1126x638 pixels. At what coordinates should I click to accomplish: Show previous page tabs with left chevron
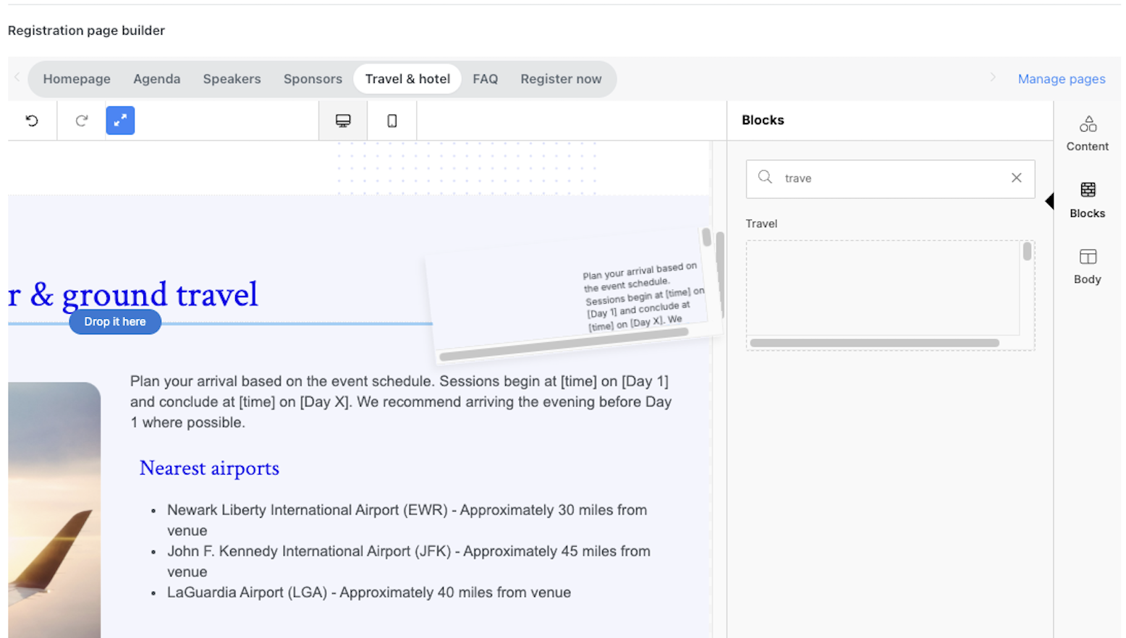(17, 77)
